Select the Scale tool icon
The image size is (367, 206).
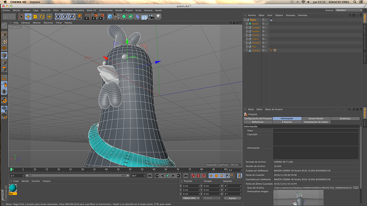pyautogui.click(x=35, y=17)
